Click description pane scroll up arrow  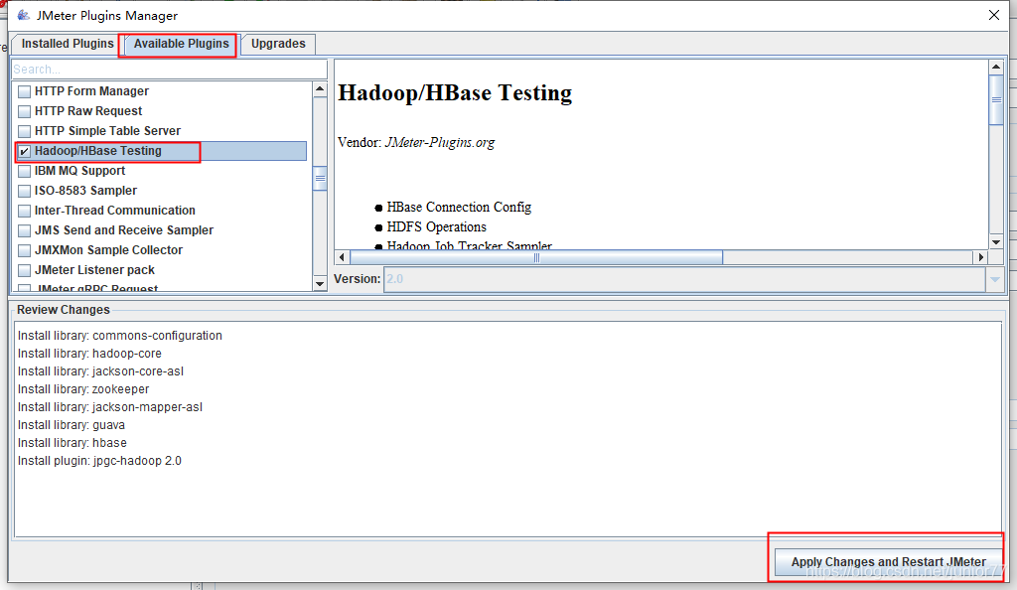[x=996, y=67]
